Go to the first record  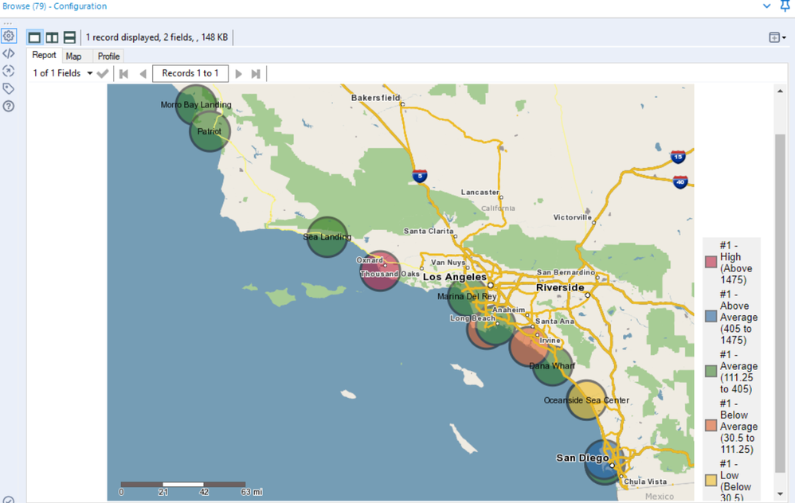point(123,74)
